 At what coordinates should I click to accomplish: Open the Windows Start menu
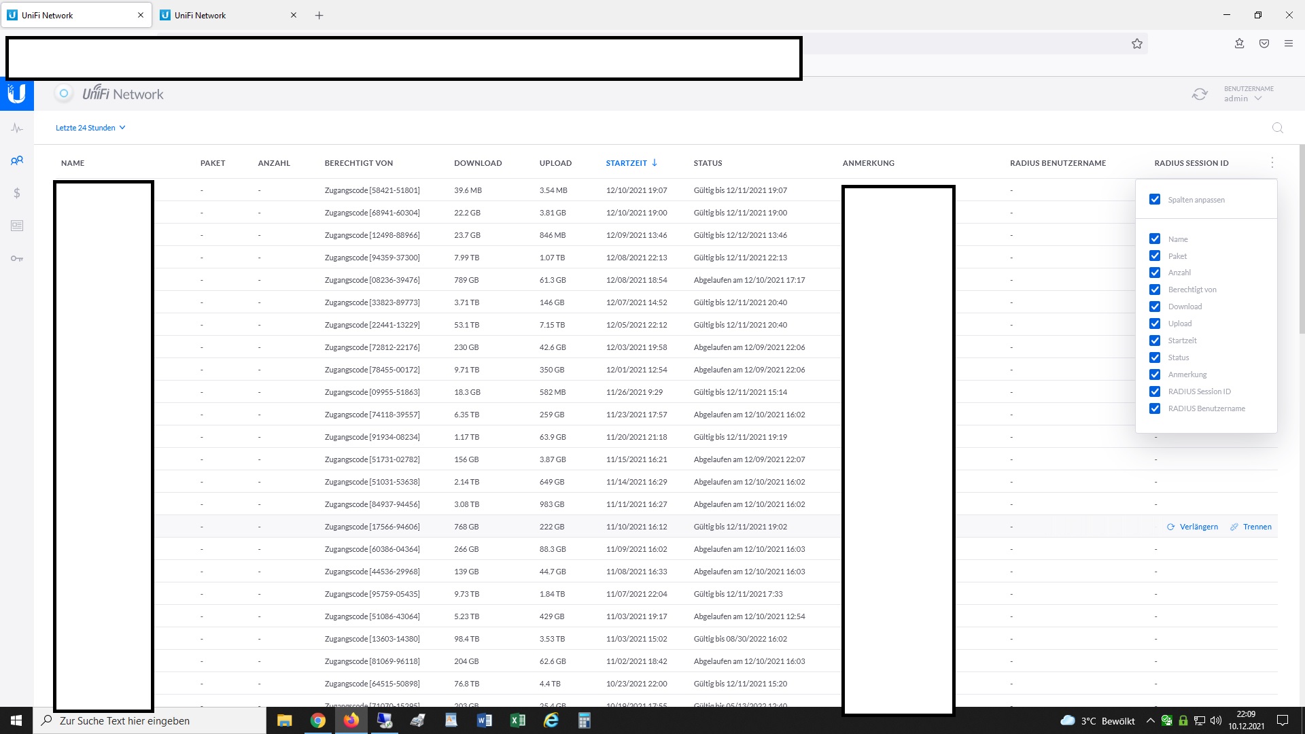[x=16, y=720]
